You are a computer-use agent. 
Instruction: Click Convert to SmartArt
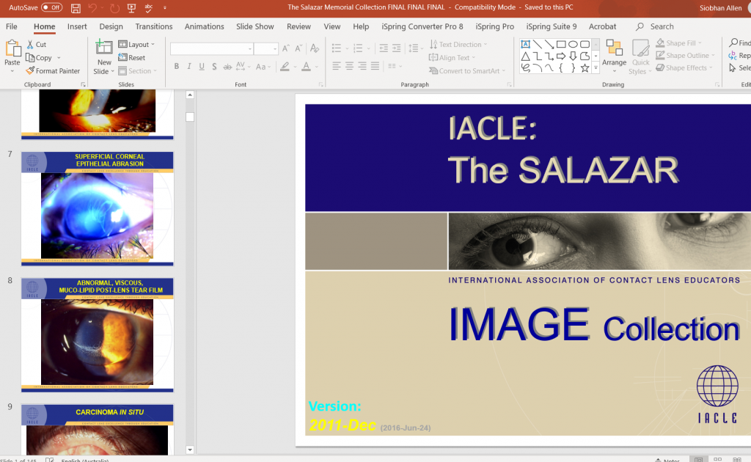pos(467,71)
